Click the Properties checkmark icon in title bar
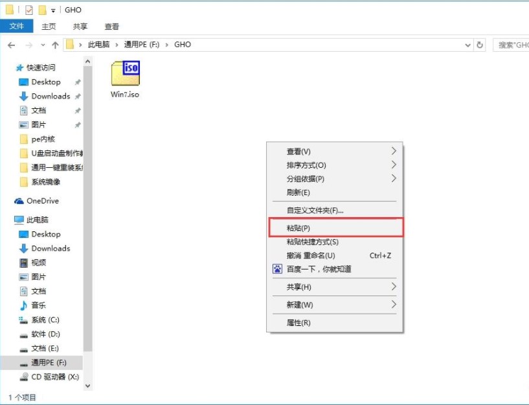Viewport: 529px width, 405px height. point(29,10)
